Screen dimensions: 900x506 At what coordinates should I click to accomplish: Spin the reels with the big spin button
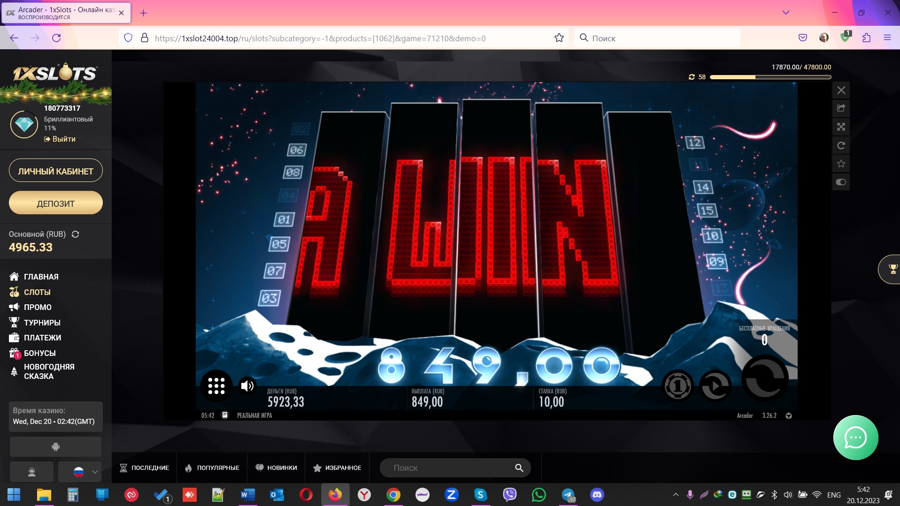coord(764,378)
